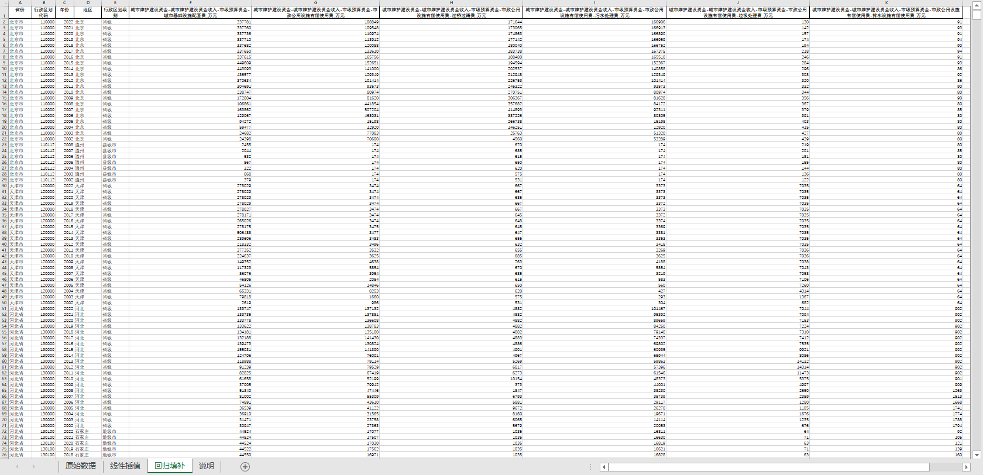The height and width of the screenshot is (475, 983).
Task: Click the 污水处理费 header cell
Action: click(x=594, y=13)
